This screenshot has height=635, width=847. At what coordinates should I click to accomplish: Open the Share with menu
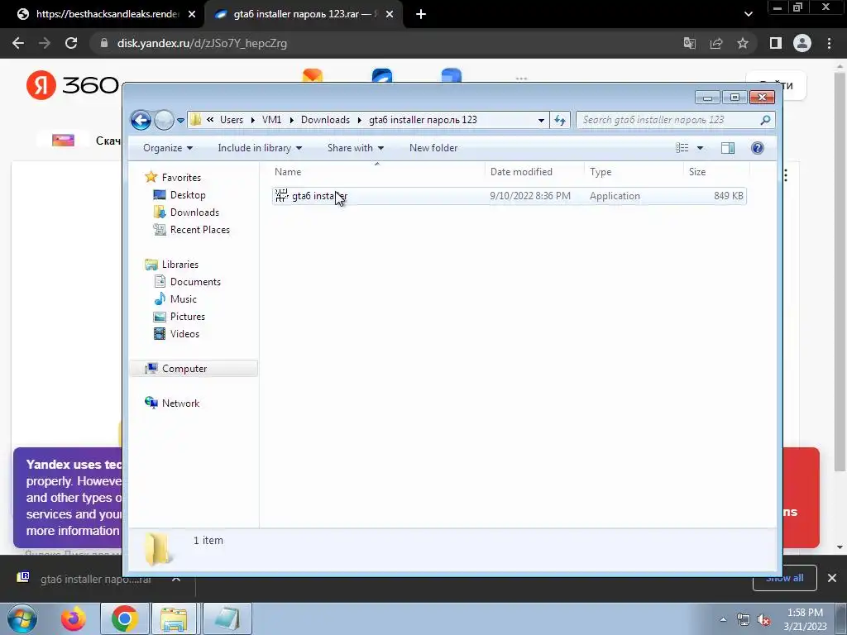pyautogui.click(x=356, y=148)
